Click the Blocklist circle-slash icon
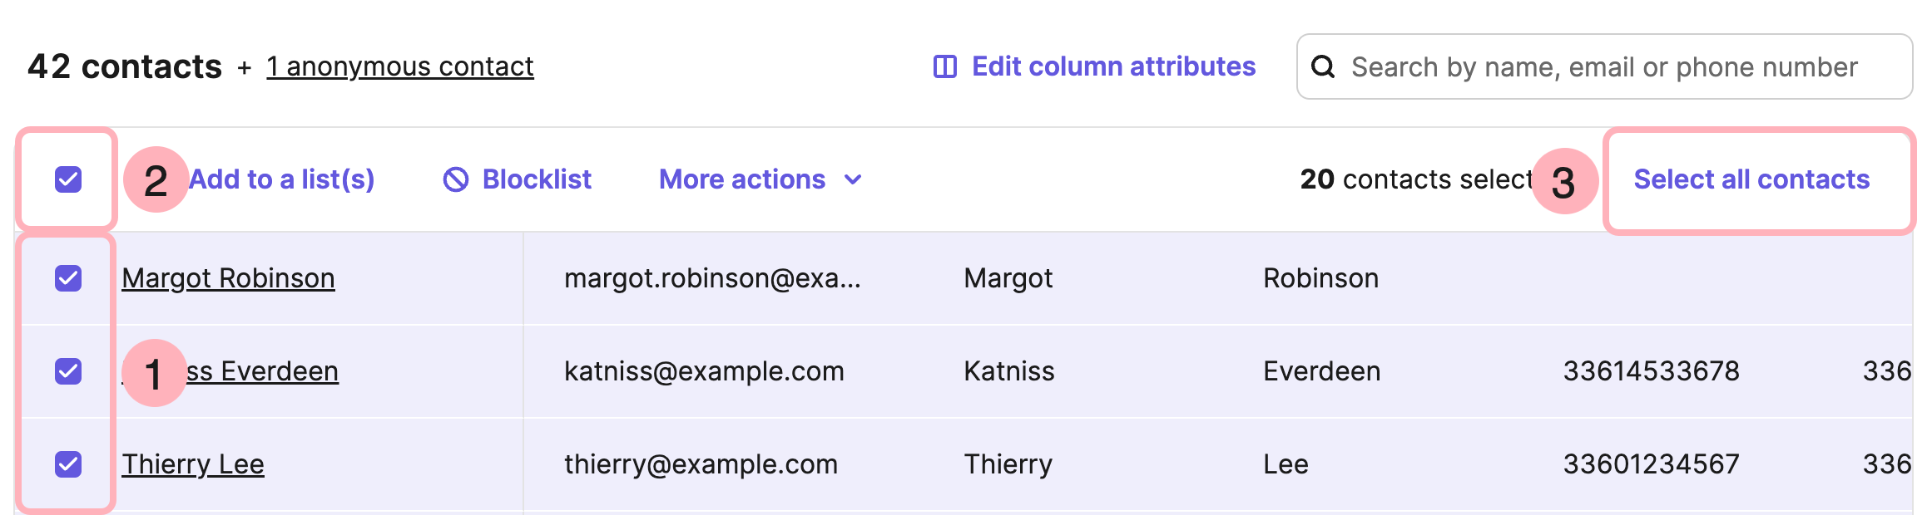Screen dimensions: 1932x515 click(456, 179)
